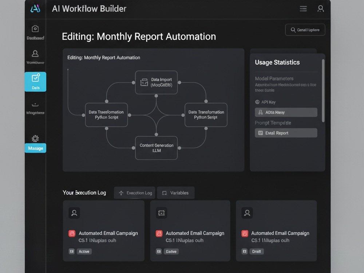364x273 pixels.
Task: Click the workflow icon on the Gadive campaign card
Action: tap(161, 213)
